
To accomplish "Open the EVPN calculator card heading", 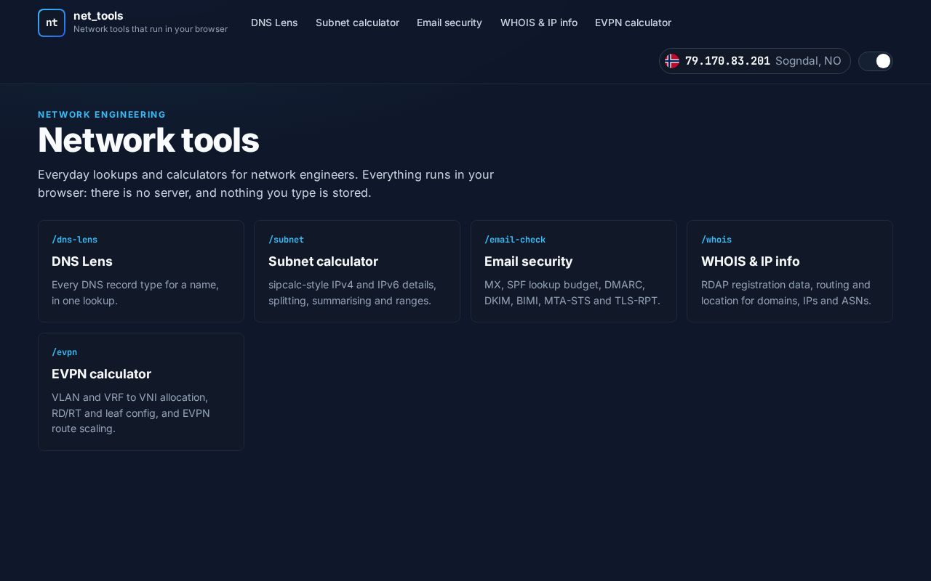I will (x=101, y=374).
